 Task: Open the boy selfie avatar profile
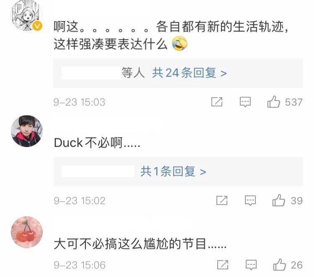[x=27, y=131]
